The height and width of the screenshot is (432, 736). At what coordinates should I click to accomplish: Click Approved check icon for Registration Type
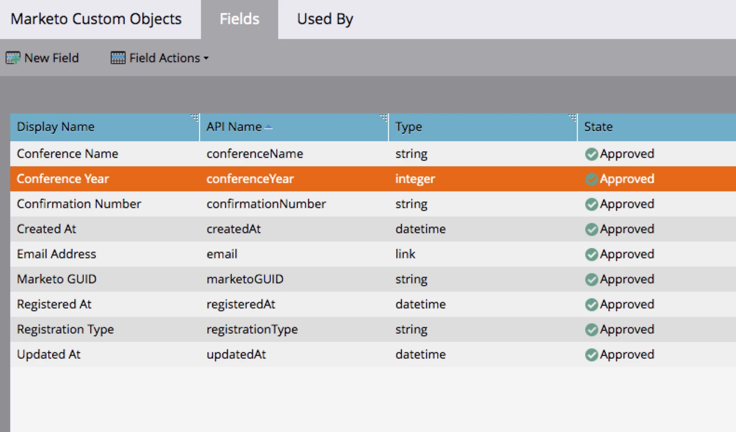click(591, 330)
